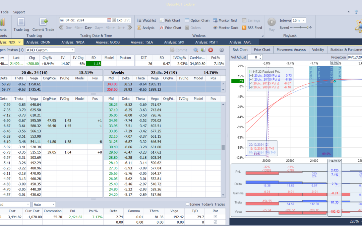
Task: Open the RSS Feed window
Action: [x=252, y=28]
